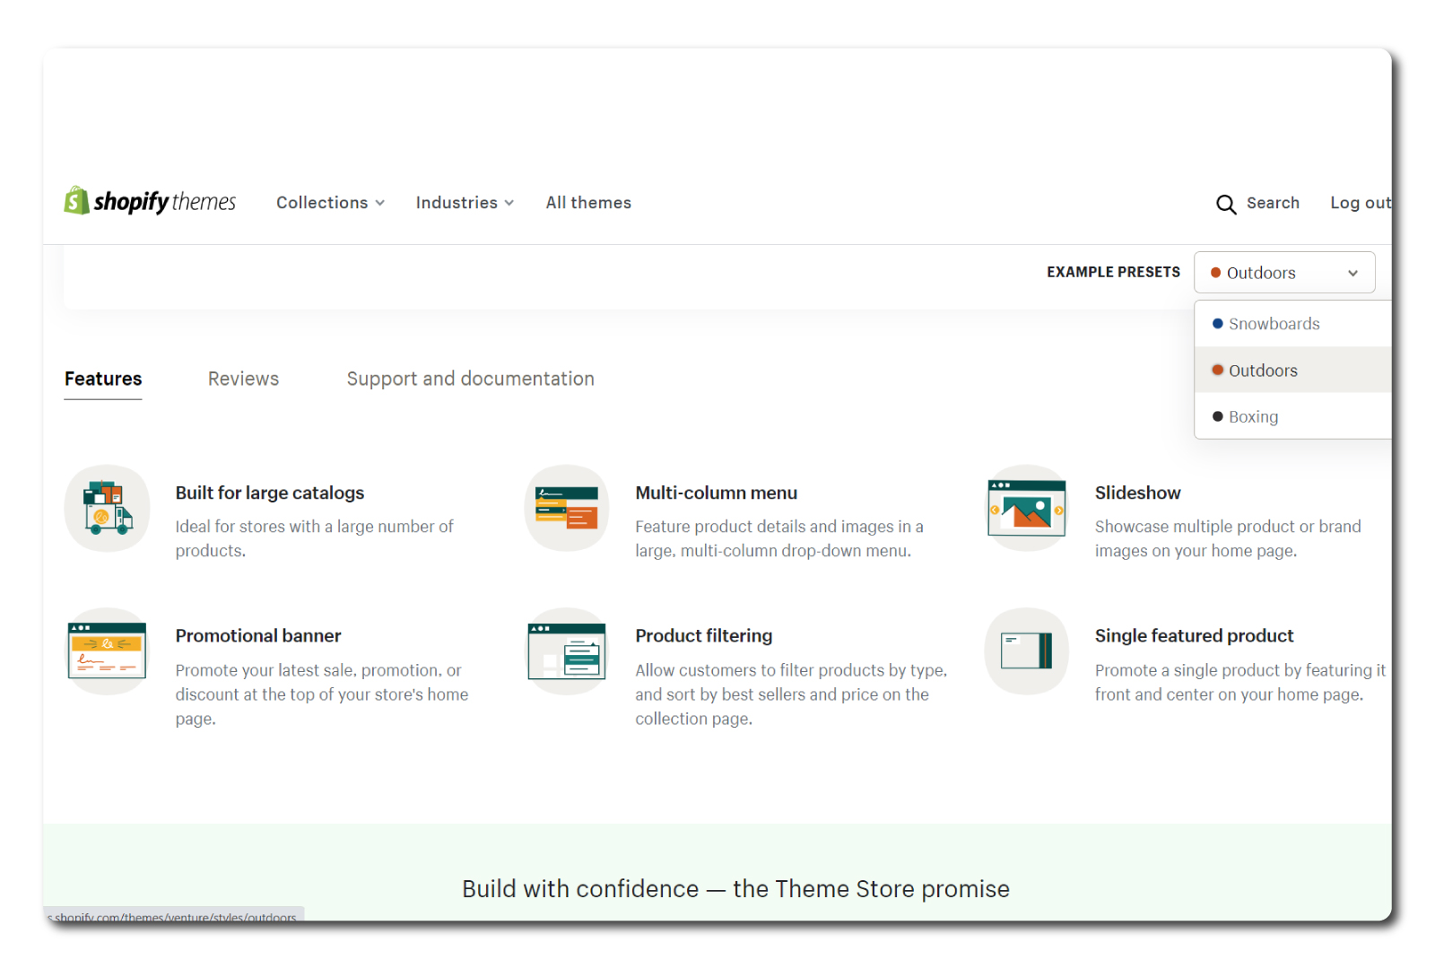Viewport: 1435px width, 969px height.
Task: Click the Multi-column menu feature icon
Action: pos(567,508)
